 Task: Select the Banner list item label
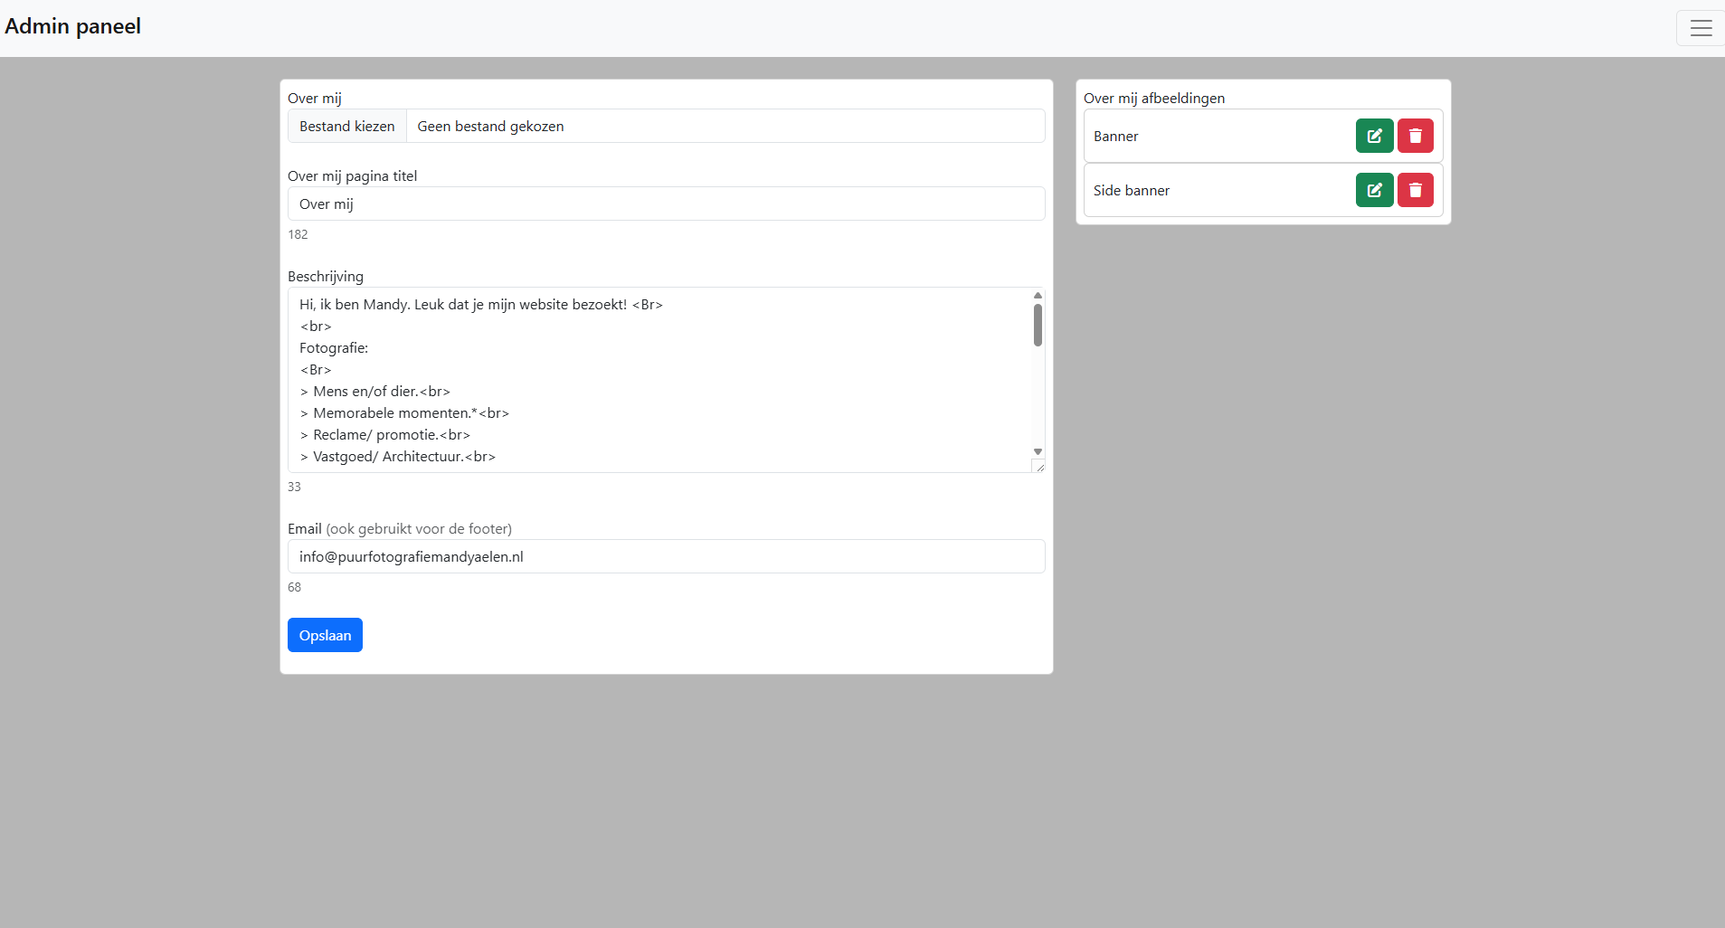[1115, 137]
